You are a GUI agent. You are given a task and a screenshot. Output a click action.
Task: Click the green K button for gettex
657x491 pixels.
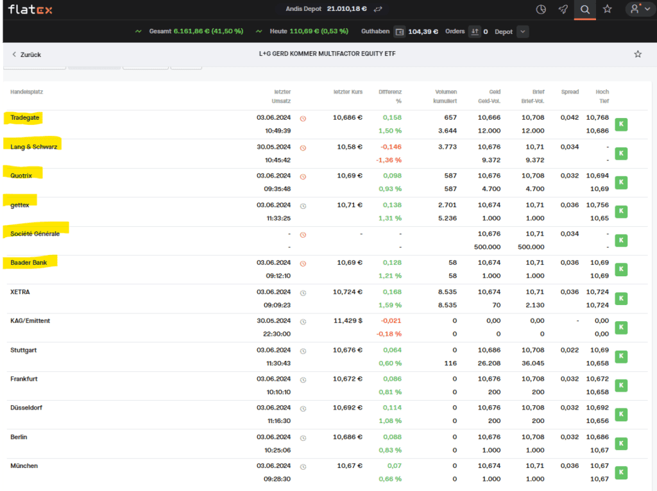(x=620, y=212)
